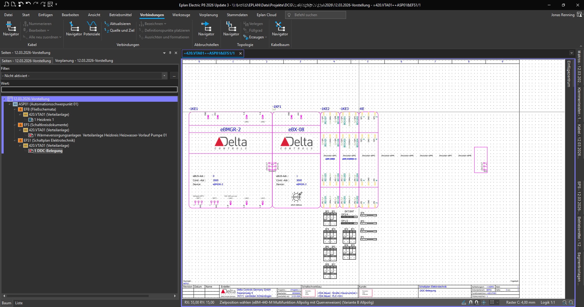
Task: Switch to the Vorplanung navigator tab
Action: point(84,61)
